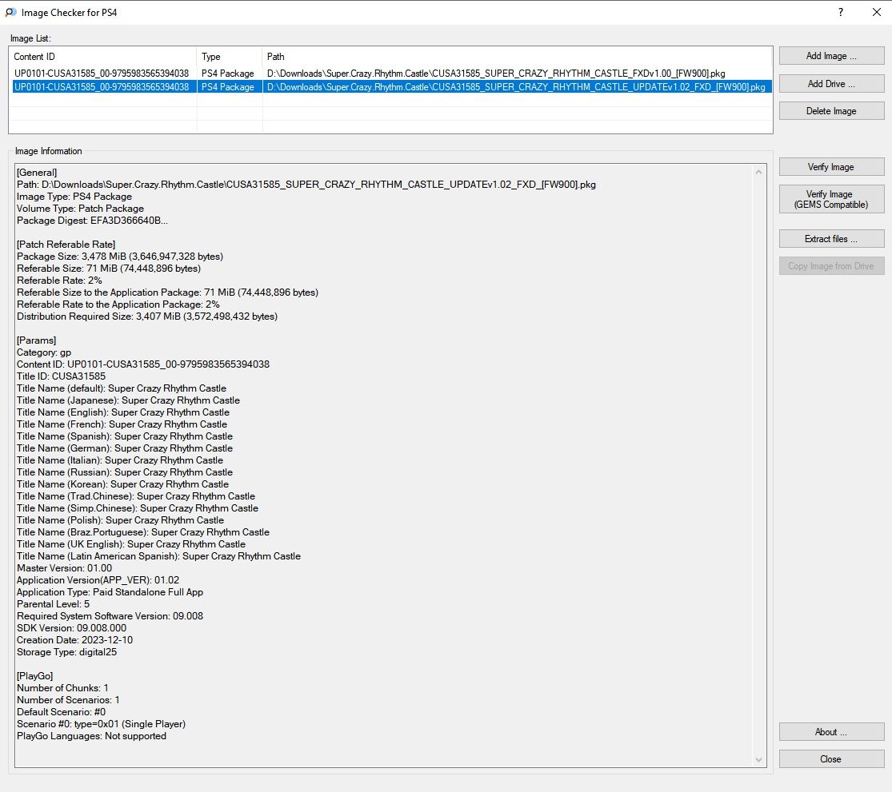The width and height of the screenshot is (892, 792).
Task: Click the Path column header
Action: pos(517,57)
